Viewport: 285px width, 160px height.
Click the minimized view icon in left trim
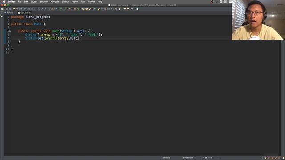(2, 16)
